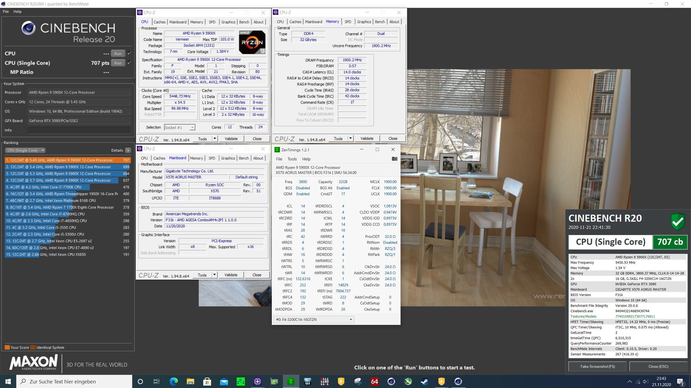The height and width of the screenshot is (388, 691).
Task: Toggle GDM enabled setting in ZenTimings
Action: click(x=302, y=194)
